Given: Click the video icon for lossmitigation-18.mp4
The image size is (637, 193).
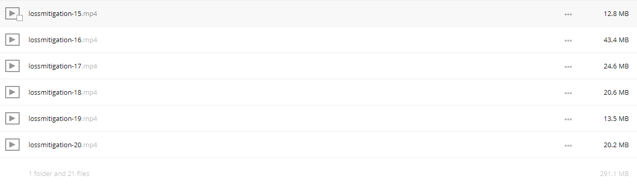Looking at the screenshot, I should pyautogui.click(x=12, y=92).
